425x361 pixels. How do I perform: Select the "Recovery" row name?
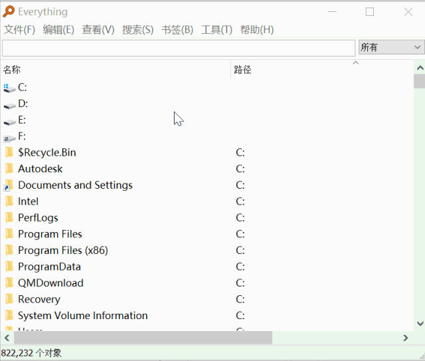[x=39, y=299]
